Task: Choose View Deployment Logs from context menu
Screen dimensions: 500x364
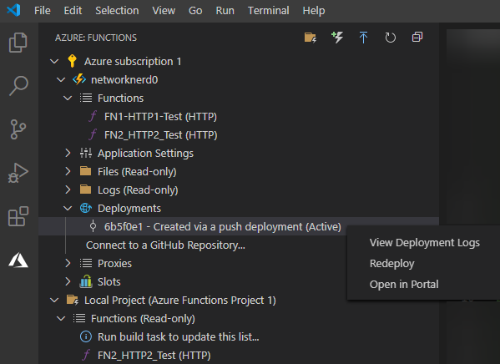Action: [424, 243]
